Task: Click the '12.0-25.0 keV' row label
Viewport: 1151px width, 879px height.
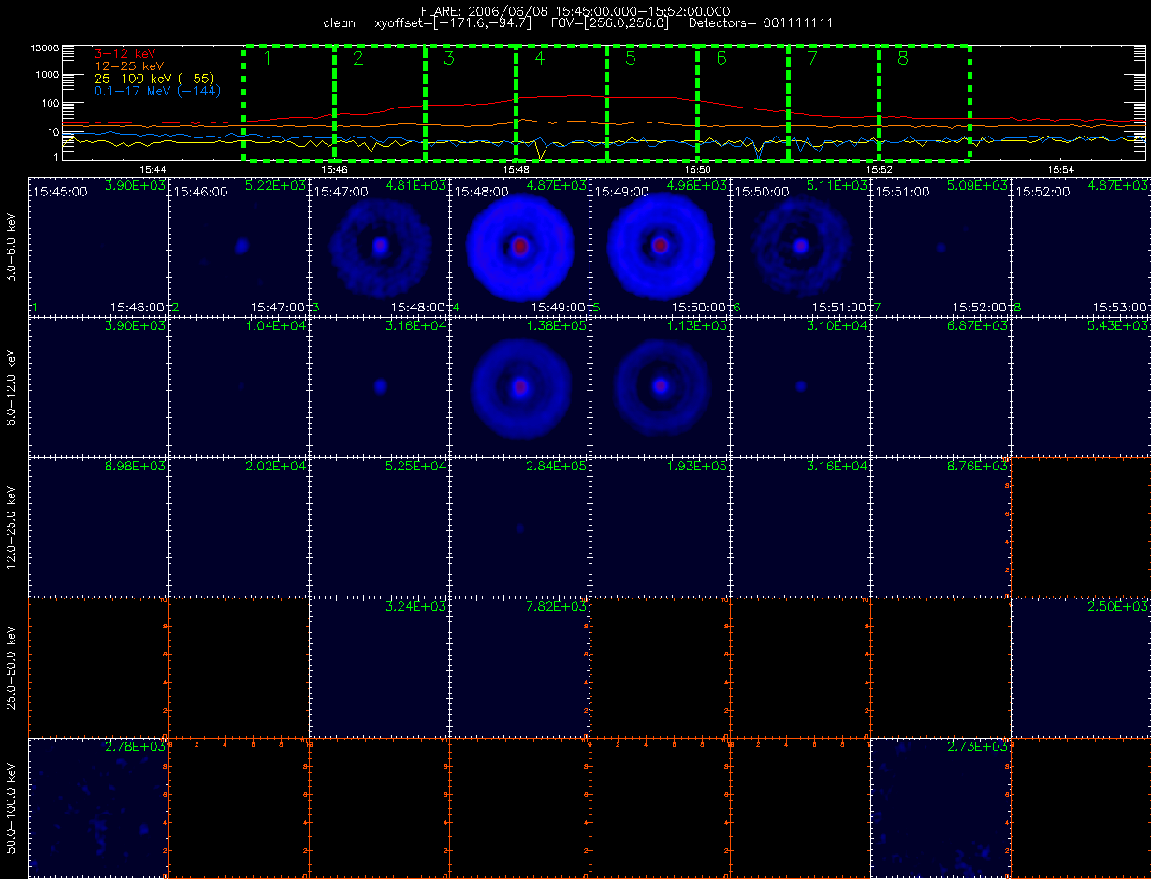Action: (12, 526)
